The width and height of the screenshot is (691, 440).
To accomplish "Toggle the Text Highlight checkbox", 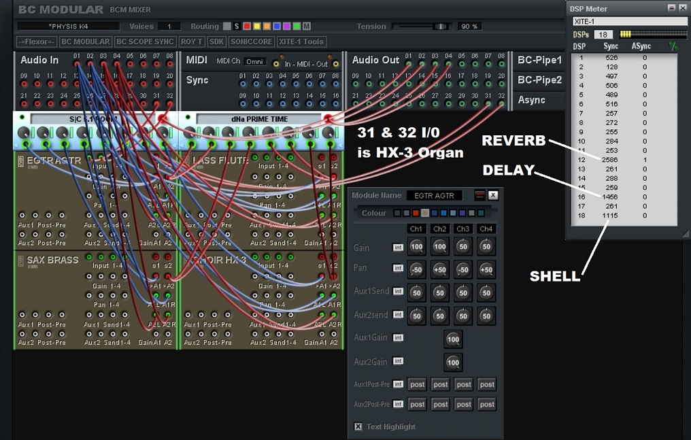I will click(x=358, y=426).
